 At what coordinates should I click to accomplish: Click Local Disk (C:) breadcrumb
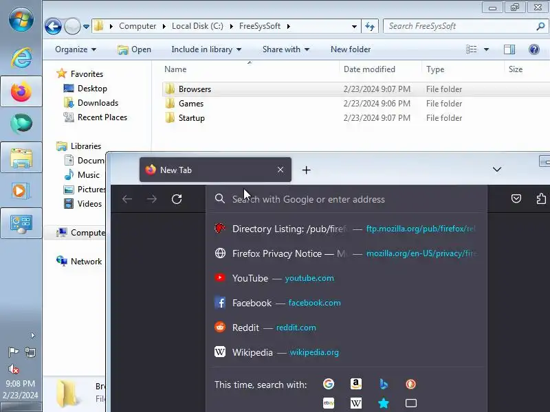[197, 26]
